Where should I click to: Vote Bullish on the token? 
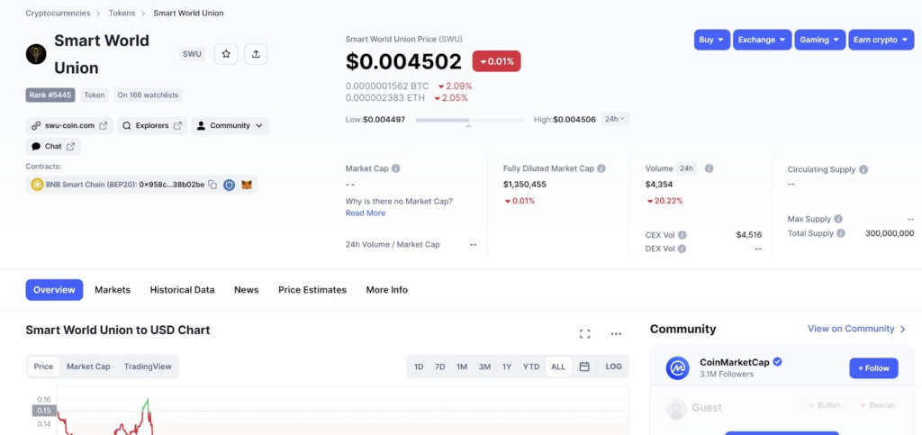[x=825, y=405]
